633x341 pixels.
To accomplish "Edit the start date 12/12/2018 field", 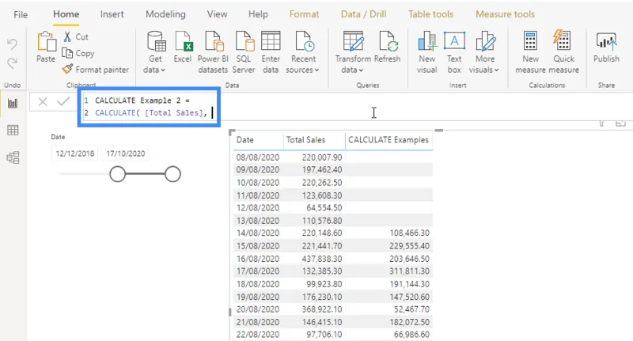I will (x=75, y=153).
